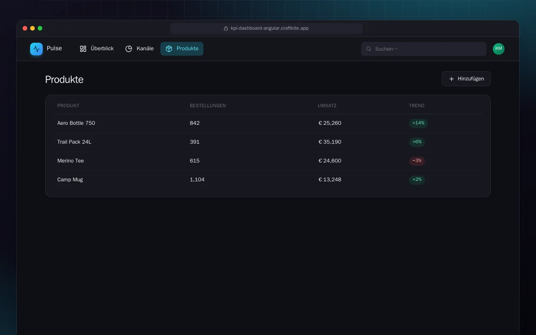Screen dimensions: 536x335
Task: Focus the Suchen search field
Action: tap(424, 49)
